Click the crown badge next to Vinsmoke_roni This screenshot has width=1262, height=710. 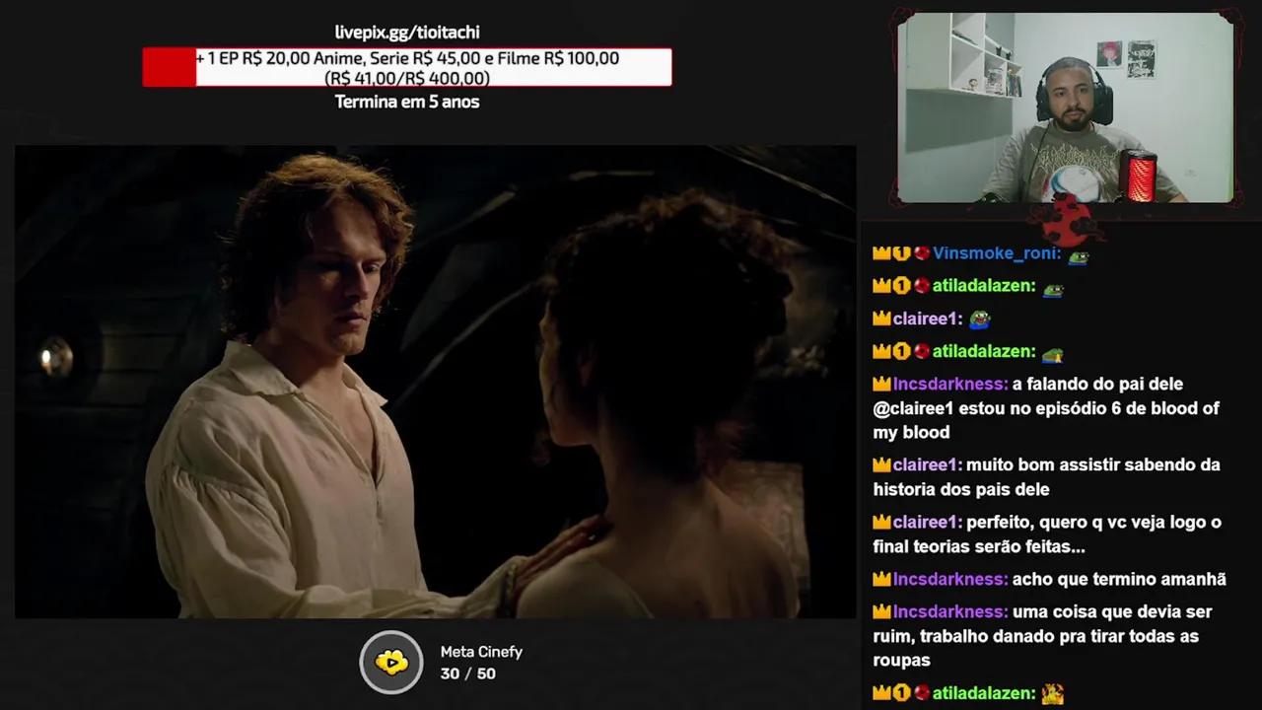pyautogui.click(x=881, y=253)
